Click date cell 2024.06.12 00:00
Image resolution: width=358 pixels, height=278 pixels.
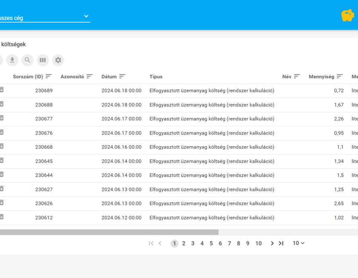[x=121, y=218]
